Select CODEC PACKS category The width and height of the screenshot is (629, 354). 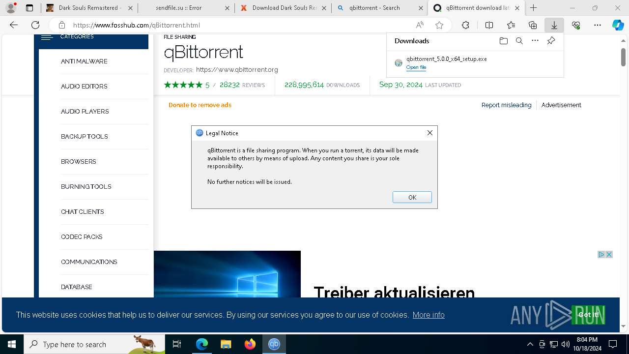click(82, 237)
